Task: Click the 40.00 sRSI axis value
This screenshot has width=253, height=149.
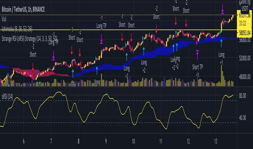Action: click(x=242, y=118)
